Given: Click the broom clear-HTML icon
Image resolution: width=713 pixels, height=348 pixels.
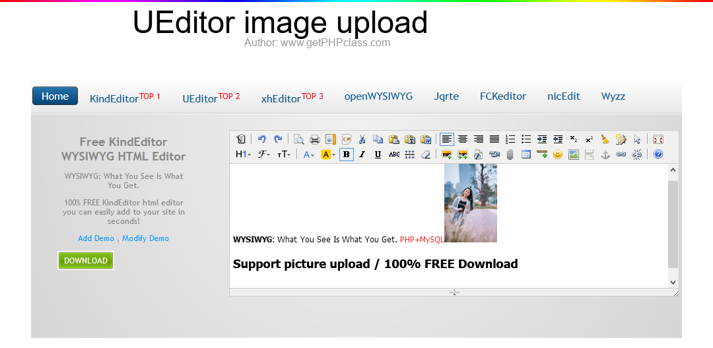Looking at the screenshot, I should pos(605,139).
